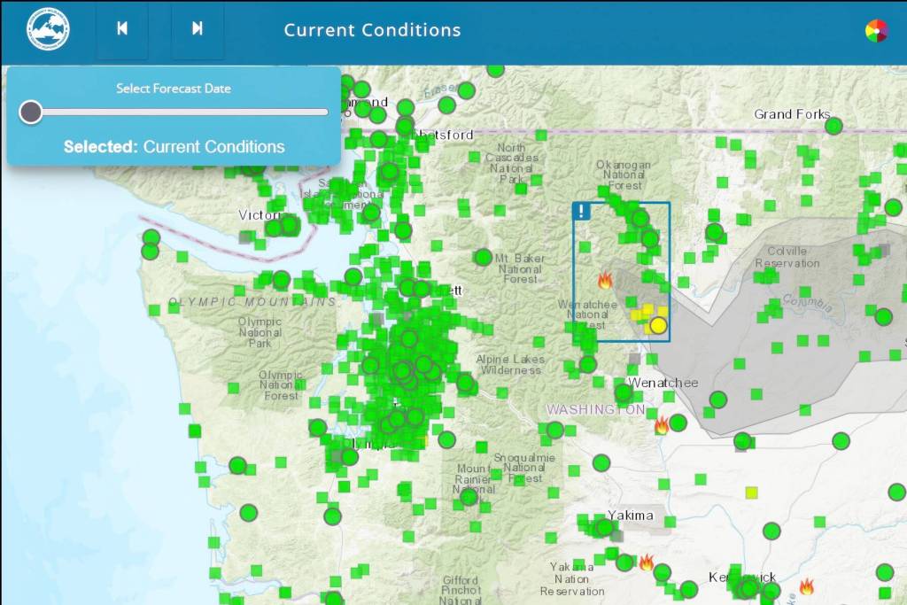
Task: Click the wildfire icon south of Wenatchee
Action: (661, 426)
